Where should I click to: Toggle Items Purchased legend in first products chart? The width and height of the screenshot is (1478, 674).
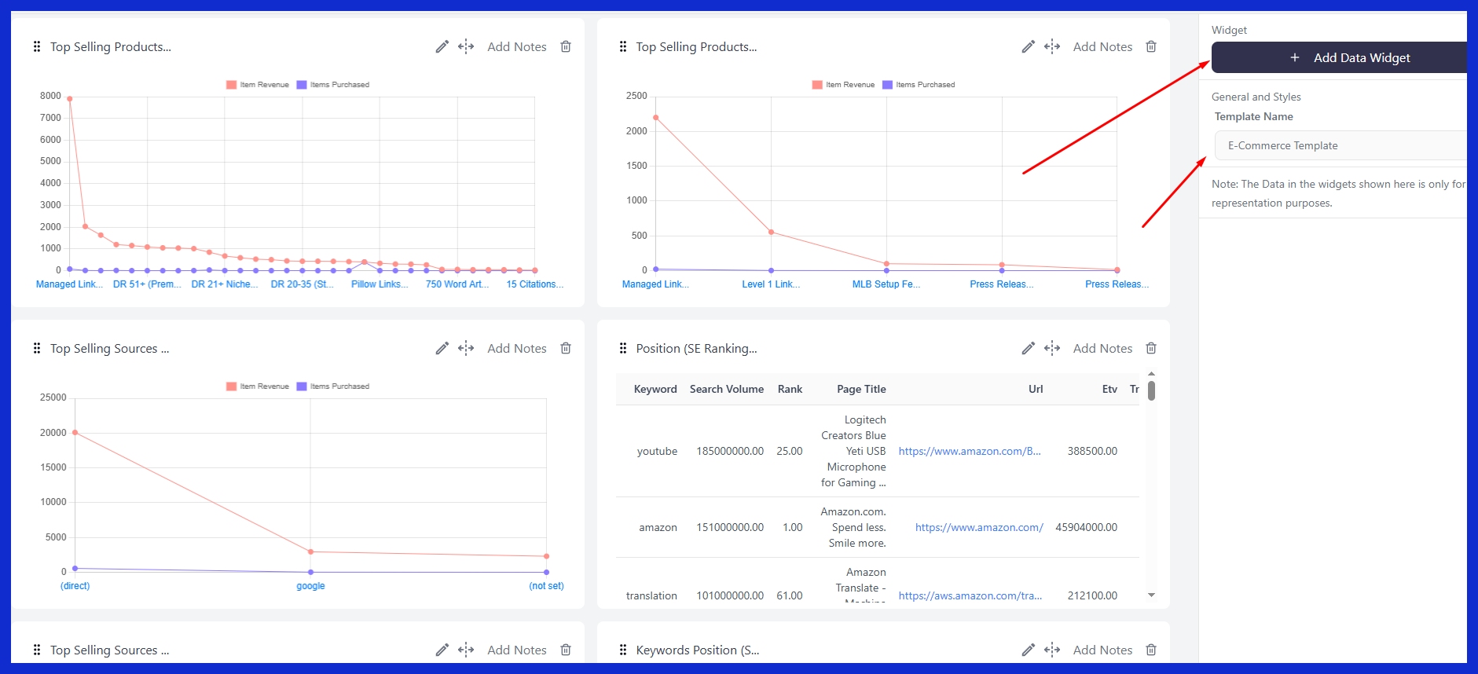pyautogui.click(x=332, y=85)
